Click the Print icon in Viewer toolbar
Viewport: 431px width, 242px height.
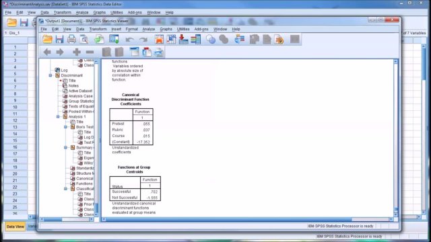click(x=71, y=39)
